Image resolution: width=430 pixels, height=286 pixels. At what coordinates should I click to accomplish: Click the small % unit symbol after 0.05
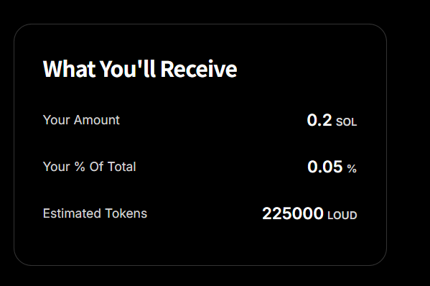tap(352, 169)
